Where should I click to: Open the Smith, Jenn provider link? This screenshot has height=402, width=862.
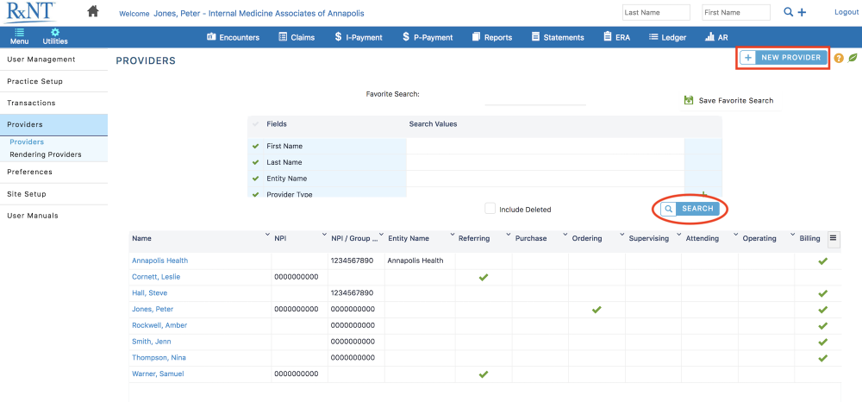tap(151, 342)
